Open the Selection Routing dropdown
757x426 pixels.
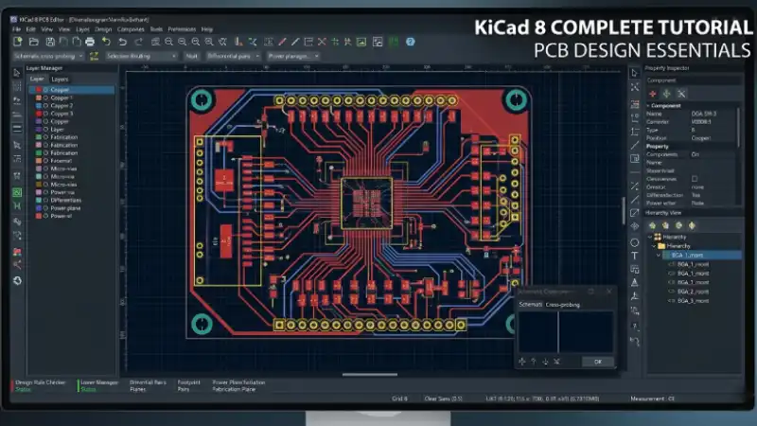141,56
